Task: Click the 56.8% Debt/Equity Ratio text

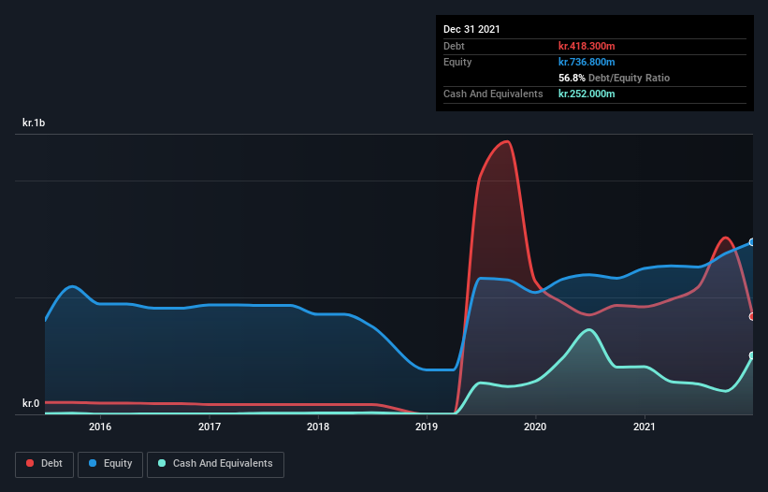Action: point(614,78)
